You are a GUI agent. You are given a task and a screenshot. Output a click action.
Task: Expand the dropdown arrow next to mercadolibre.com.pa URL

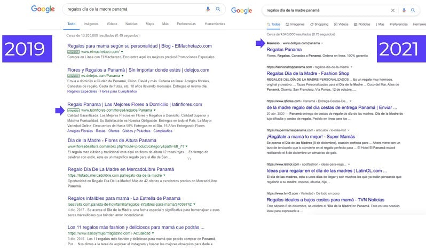(164, 176)
